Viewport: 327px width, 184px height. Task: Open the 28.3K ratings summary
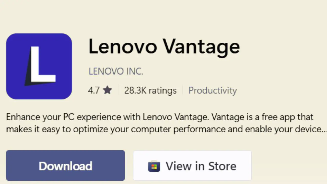pos(150,90)
